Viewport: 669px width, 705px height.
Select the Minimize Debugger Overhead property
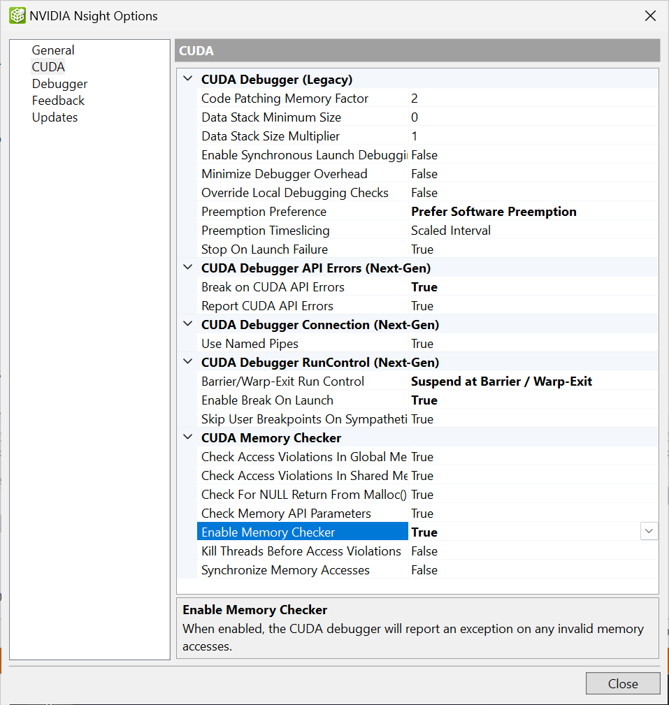[302, 174]
